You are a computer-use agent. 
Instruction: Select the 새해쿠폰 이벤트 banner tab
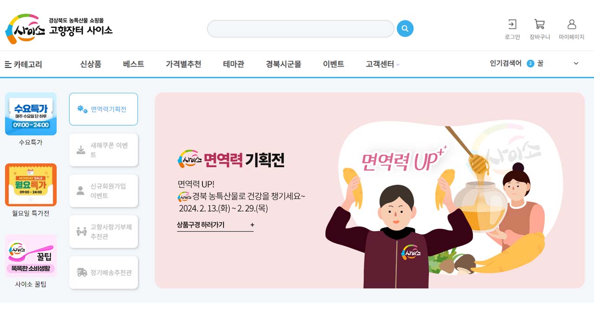tap(103, 150)
